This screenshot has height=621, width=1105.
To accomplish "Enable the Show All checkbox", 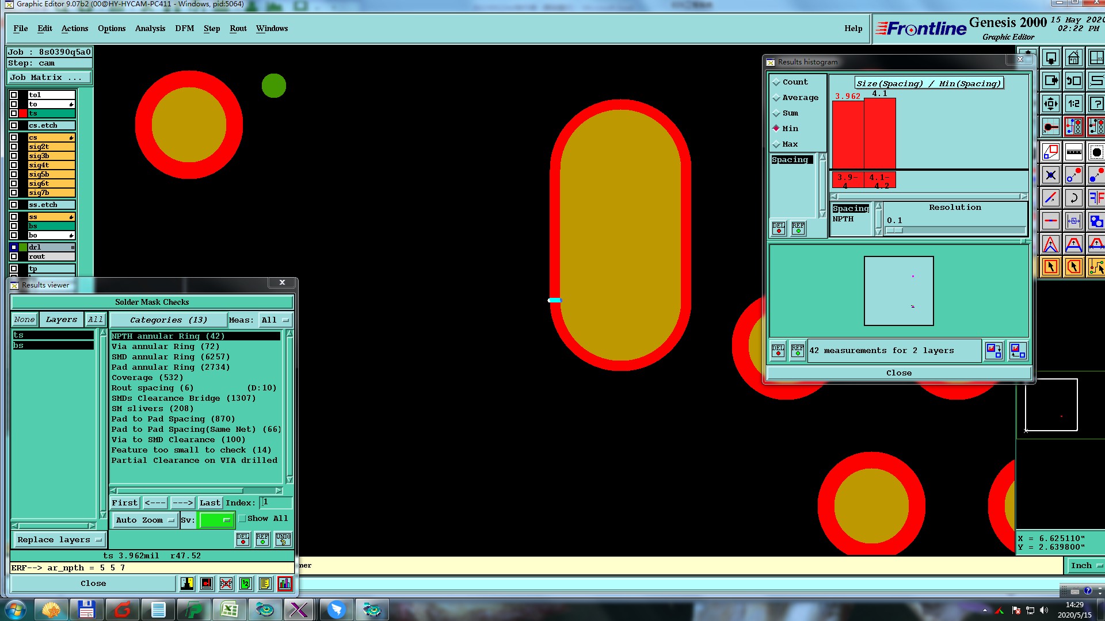I will [243, 519].
